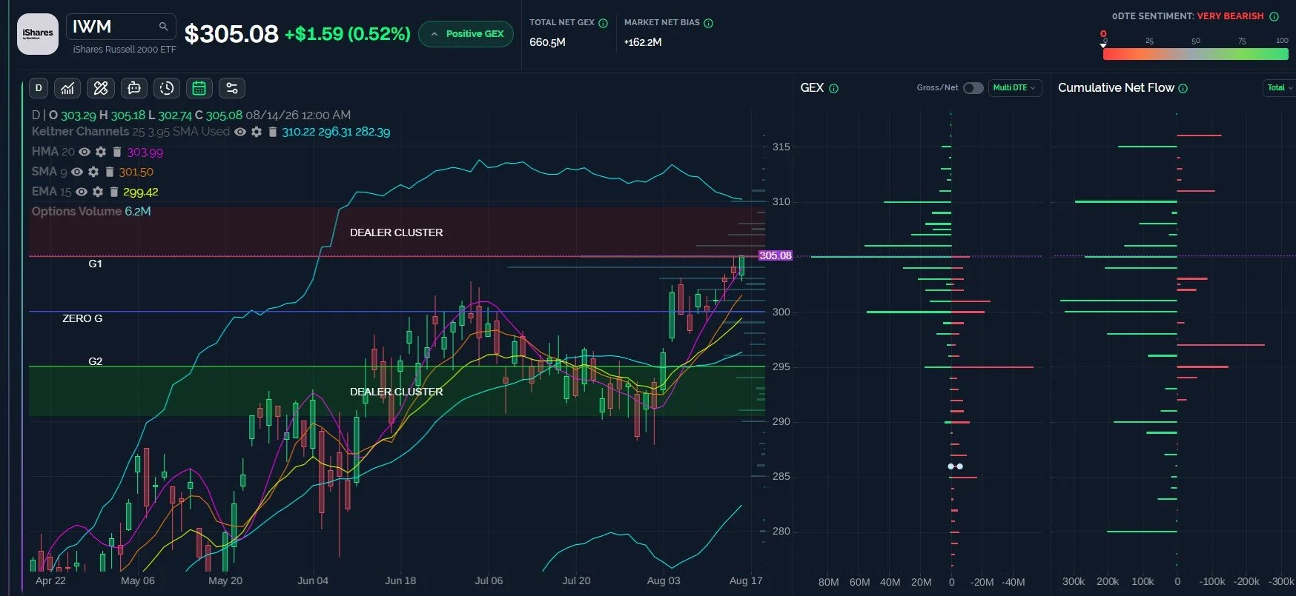
Task: Open the robot assistant tool
Action: pyautogui.click(x=134, y=88)
